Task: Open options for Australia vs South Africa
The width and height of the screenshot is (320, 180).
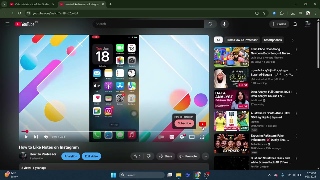Action: [296, 113]
